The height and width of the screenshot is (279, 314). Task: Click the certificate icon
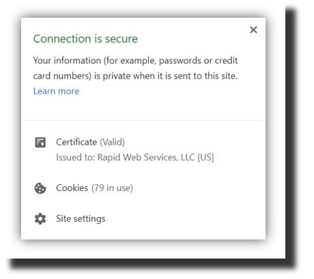[40, 143]
